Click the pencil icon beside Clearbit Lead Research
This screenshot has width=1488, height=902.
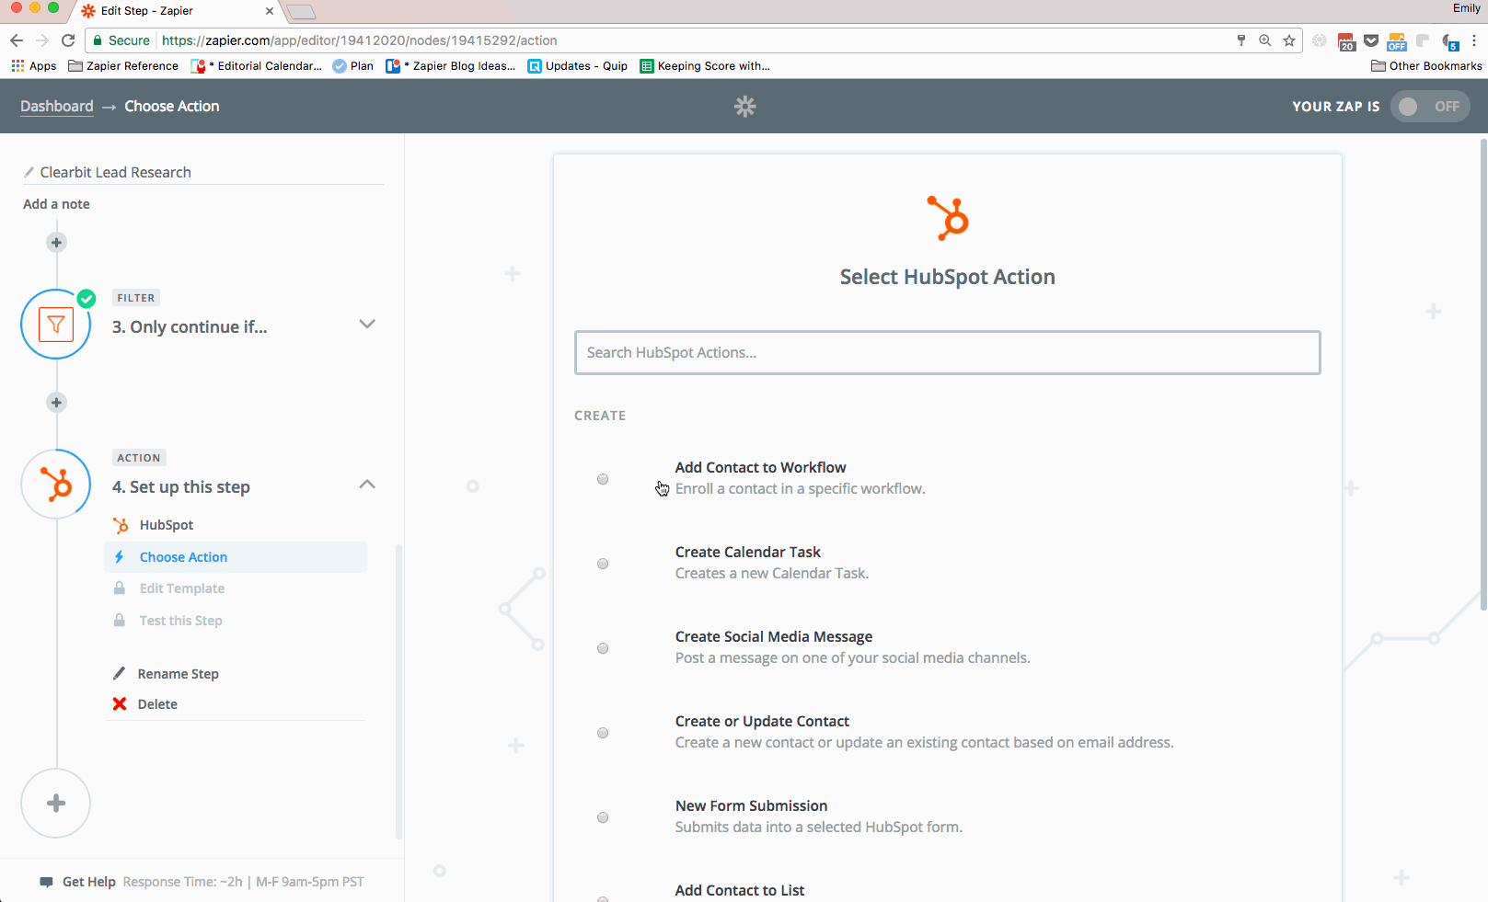click(x=29, y=173)
